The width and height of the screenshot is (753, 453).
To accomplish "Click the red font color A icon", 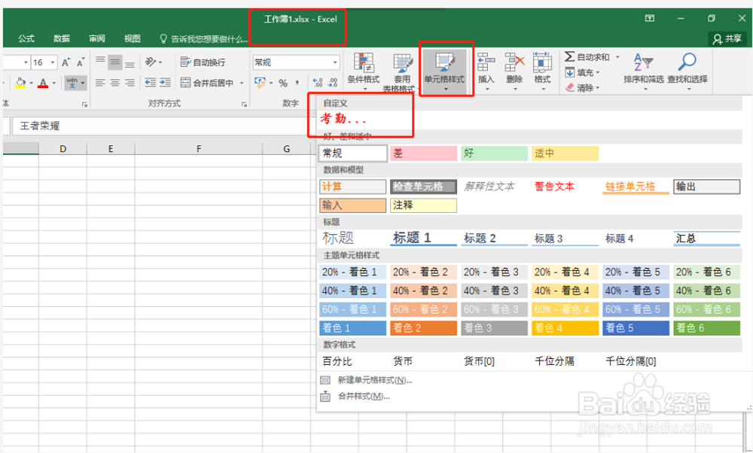I will tap(43, 83).
